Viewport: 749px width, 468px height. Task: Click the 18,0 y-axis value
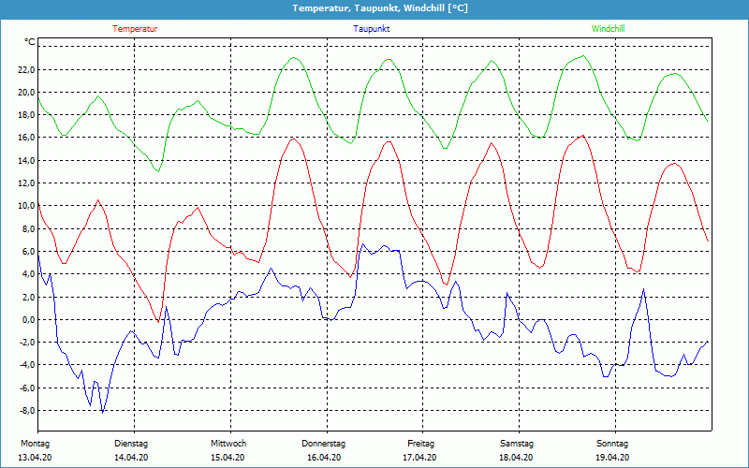click(x=26, y=114)
